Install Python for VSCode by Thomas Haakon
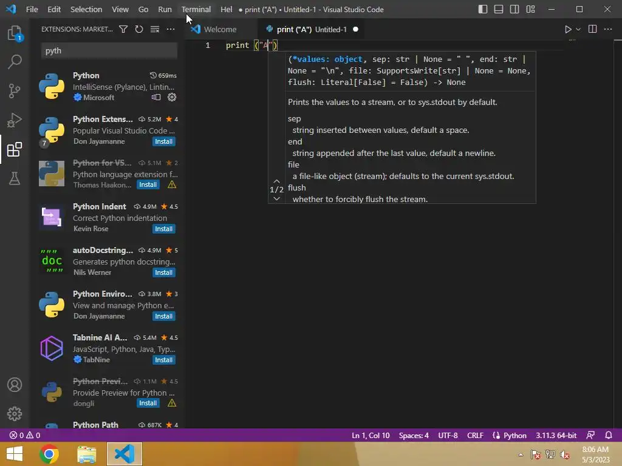 point(148,184)
